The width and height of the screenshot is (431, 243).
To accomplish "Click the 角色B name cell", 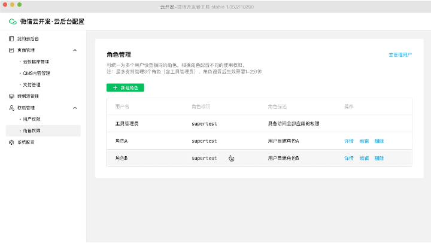I will point(121,159).
